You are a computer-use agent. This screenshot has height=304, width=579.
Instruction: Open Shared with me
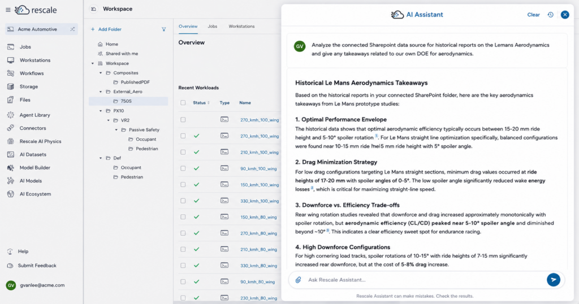coord(122,54)
